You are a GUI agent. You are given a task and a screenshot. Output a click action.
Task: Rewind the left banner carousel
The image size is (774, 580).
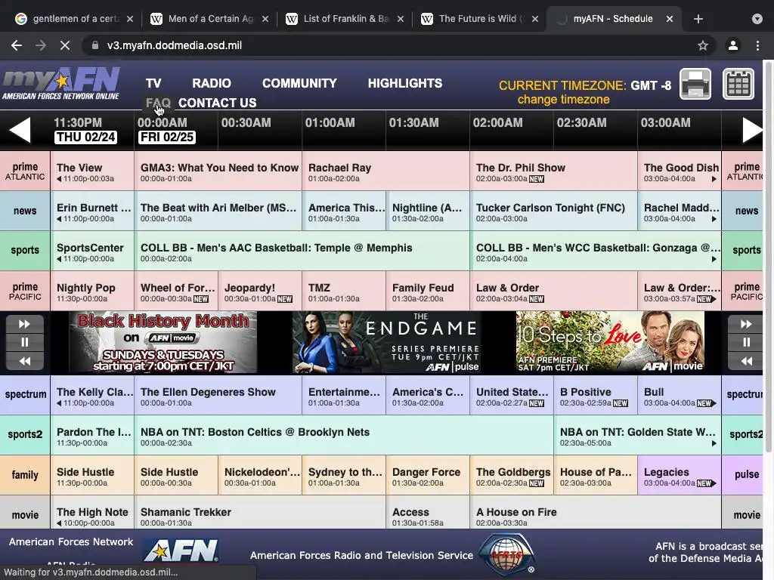point(25,361)
